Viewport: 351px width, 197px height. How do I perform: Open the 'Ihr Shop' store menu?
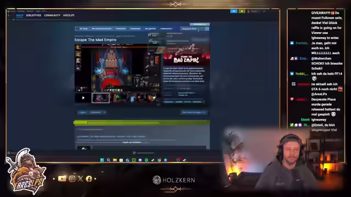pos(83,28)
